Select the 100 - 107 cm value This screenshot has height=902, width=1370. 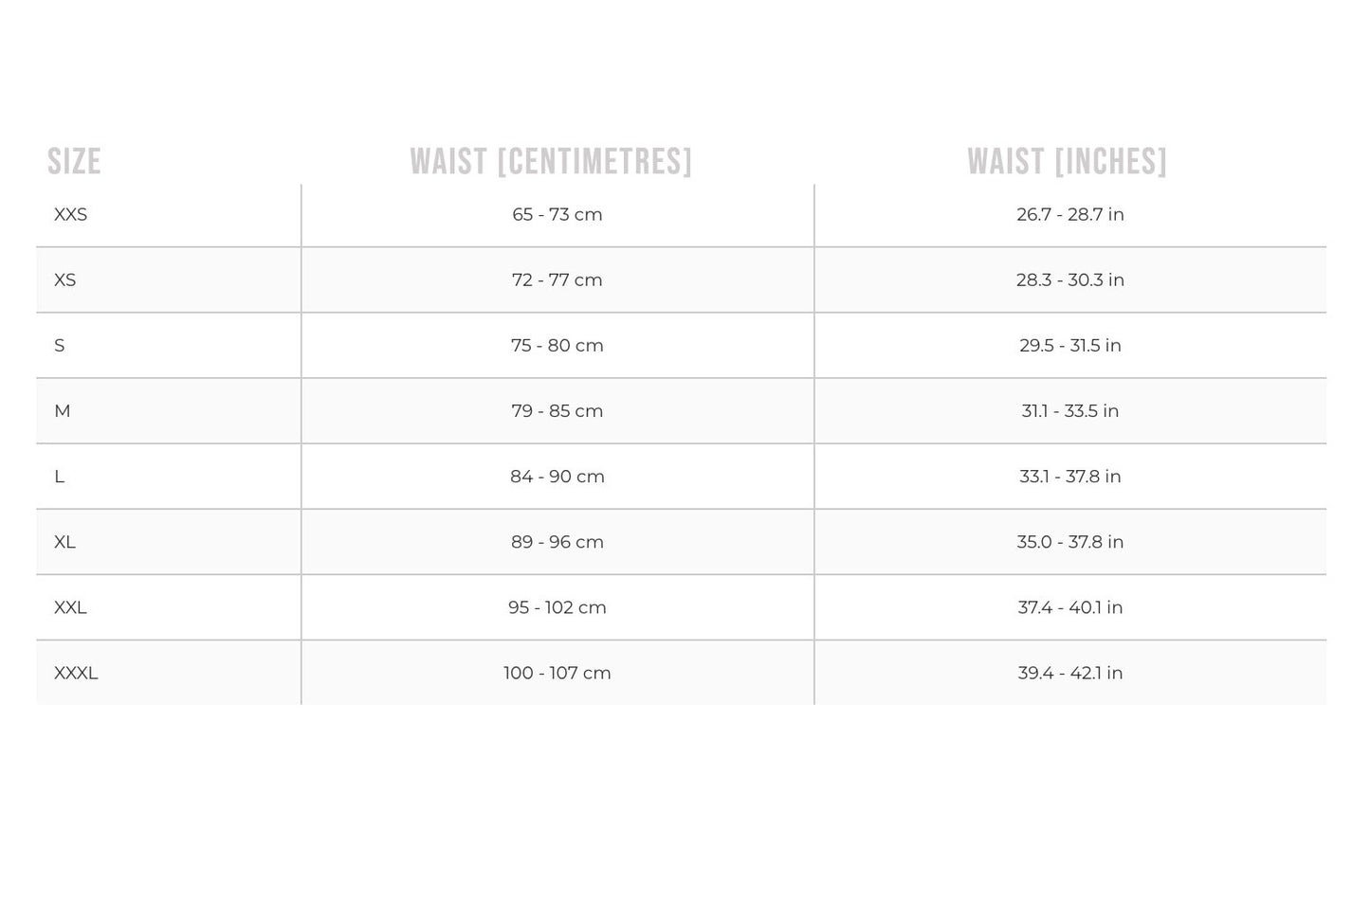point(557,673)
